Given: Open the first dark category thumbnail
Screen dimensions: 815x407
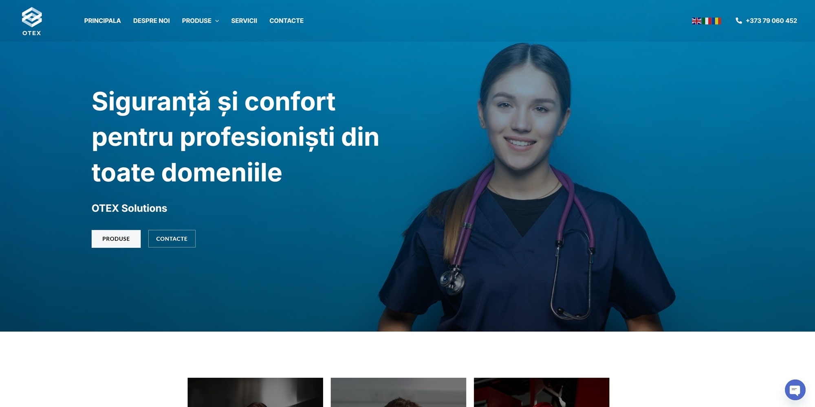Looking at the screenshot, I should (x=255, y=392).
